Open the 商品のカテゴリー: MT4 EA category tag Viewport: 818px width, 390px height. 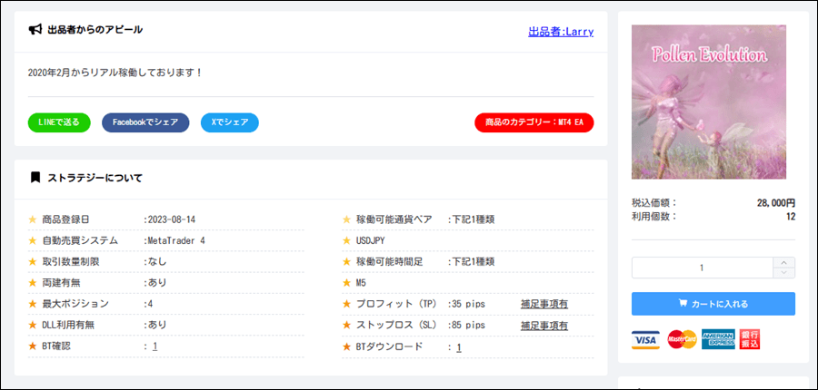click(x=534, y=122)
